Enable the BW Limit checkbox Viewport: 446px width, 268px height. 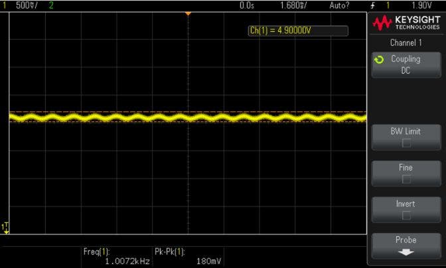click(x=406, y=143)
